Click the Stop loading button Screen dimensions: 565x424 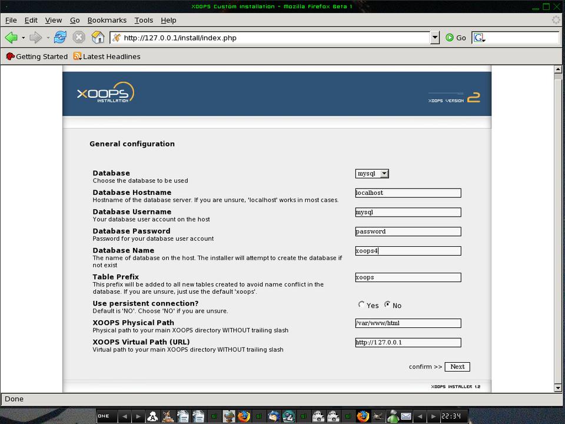(x=79, y=38)
